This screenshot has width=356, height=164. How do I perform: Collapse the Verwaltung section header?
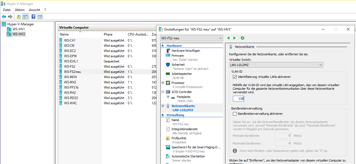162,115
